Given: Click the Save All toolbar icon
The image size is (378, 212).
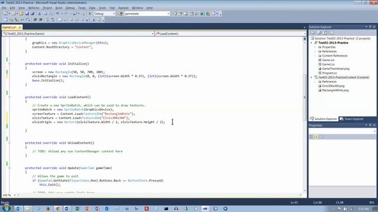Looking at the screenshot, I should point(32,14).
